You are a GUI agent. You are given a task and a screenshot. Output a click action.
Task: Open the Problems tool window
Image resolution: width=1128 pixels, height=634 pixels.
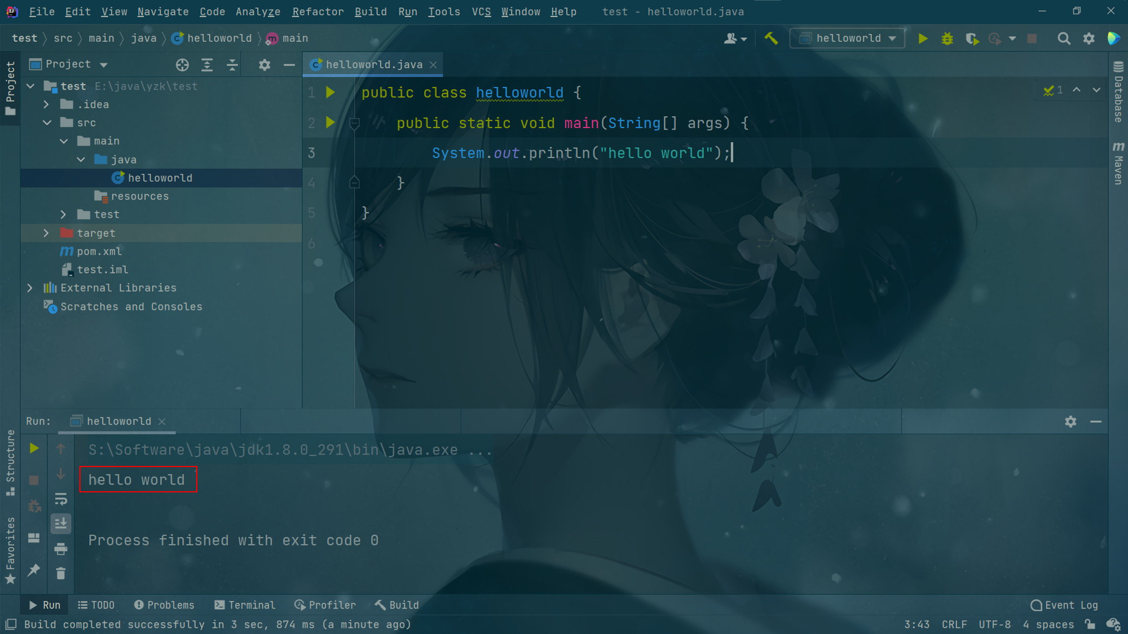point(164,605)
